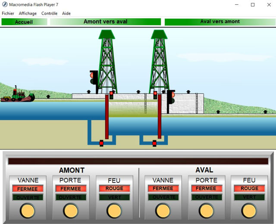Viewport: 276px width, 224px height.
Task: Click the Flash Player icon in title bar
Action: click(x=4, y=5)
